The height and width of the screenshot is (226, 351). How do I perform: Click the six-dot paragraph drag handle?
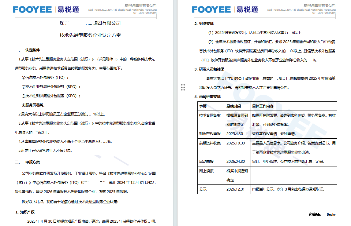point(183,87)
